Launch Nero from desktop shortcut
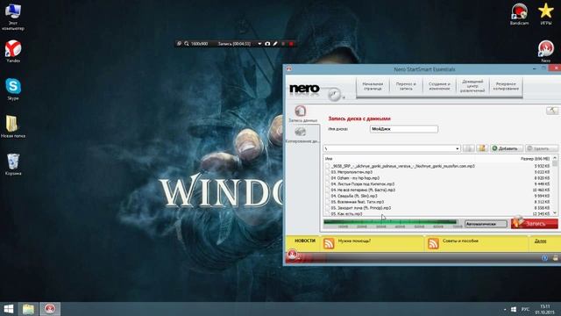The image size is (561, 316). point(545,52)
